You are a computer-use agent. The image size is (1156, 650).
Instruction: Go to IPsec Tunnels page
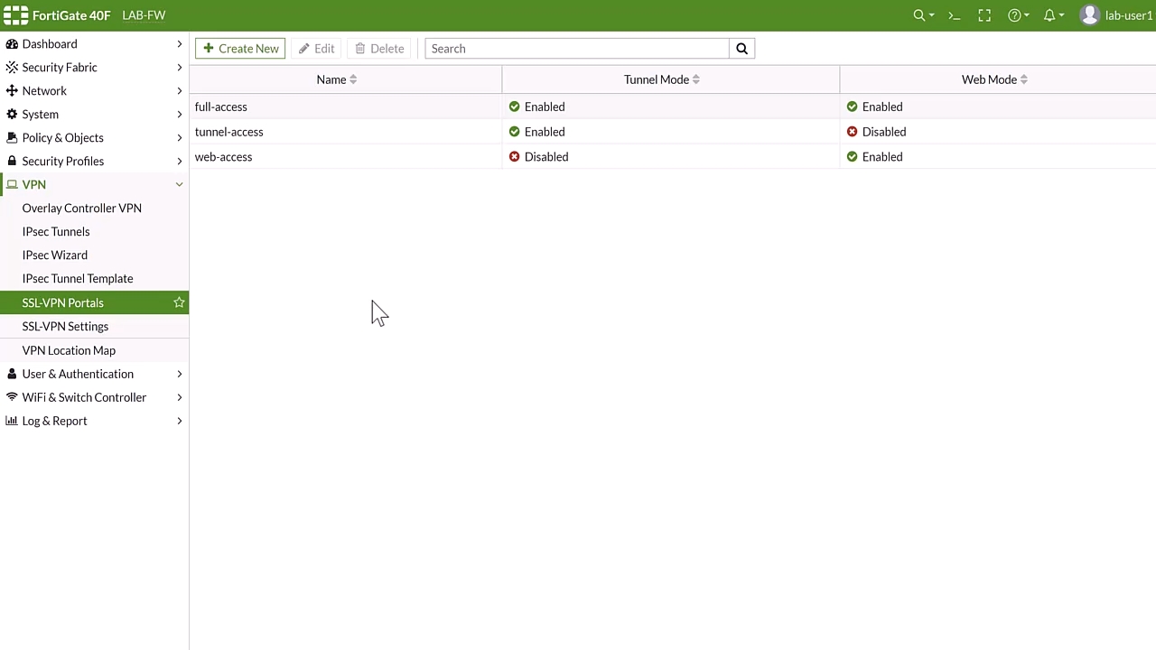coord(56,231)
